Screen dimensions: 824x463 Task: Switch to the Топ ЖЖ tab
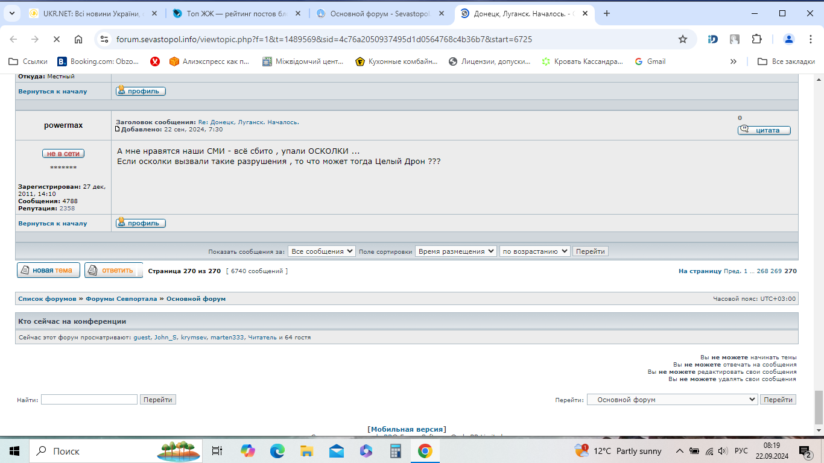click(236, 13)
